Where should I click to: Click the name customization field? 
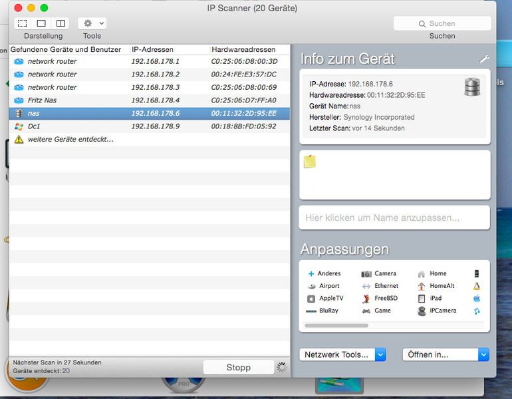coord(394,217)
